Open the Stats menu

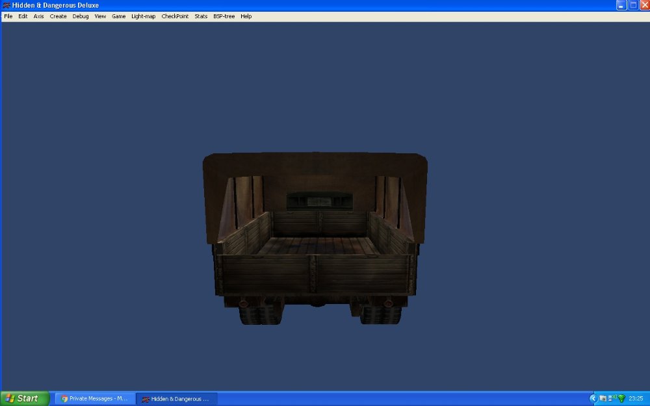pyautogui.click(x=201, y=16)
